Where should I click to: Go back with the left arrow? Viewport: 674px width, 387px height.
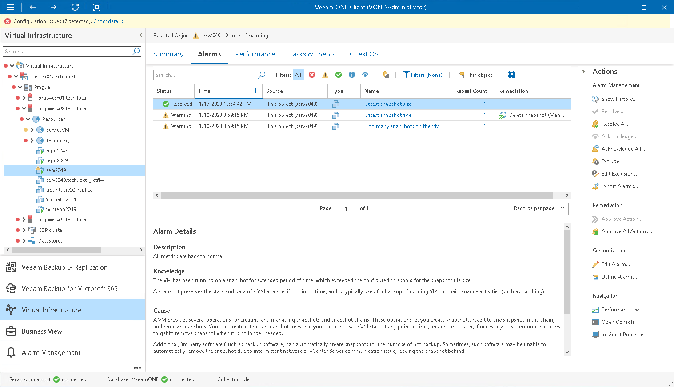(x=32, y=7)
